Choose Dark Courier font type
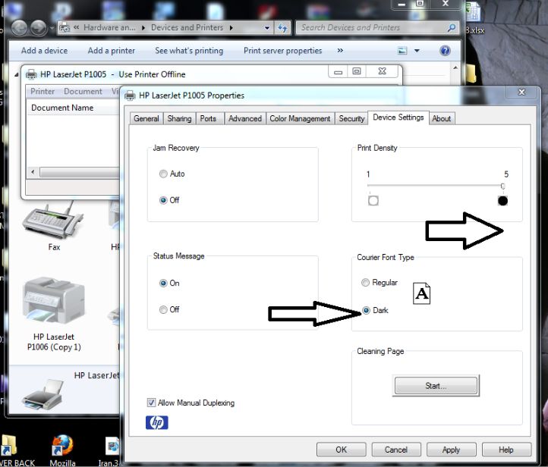Screen dimensions: 548x467 pos(366,310)
